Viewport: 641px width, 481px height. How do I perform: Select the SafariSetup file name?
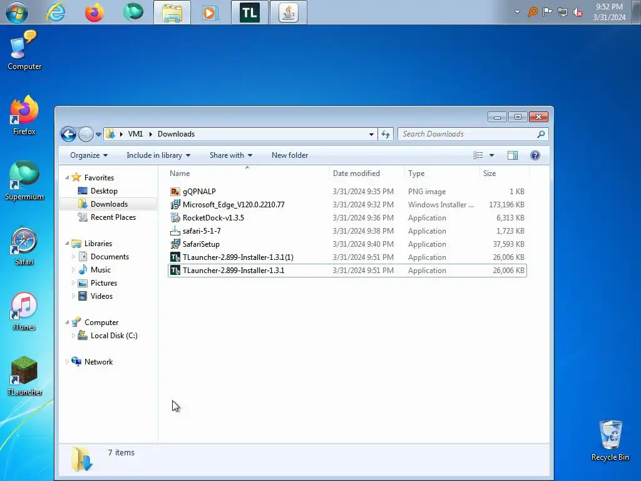201,244
